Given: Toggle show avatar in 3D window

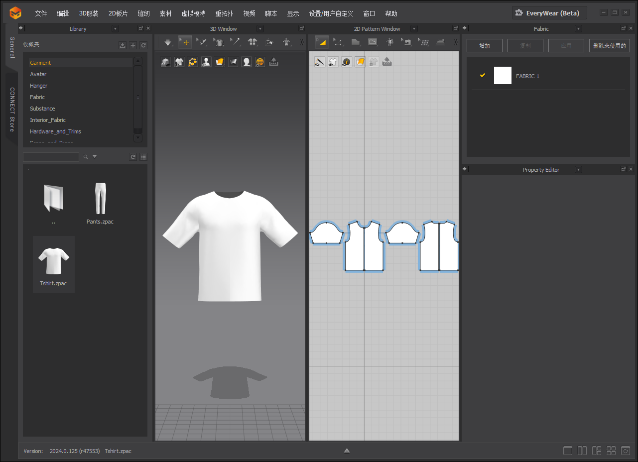Looking at the screenshot, I should click(206, 62).
